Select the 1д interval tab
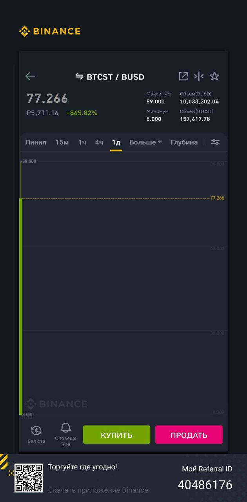 point(116,142)
